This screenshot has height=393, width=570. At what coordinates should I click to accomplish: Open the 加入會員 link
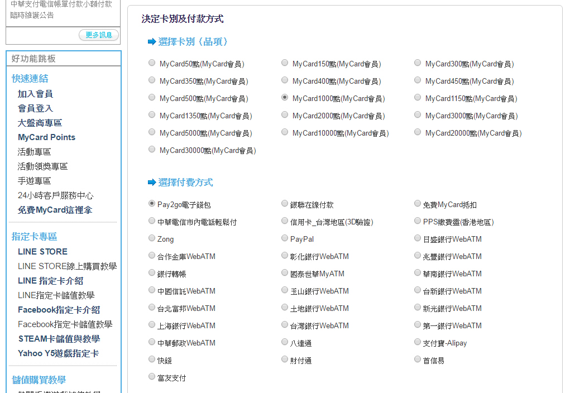[35, 94]
